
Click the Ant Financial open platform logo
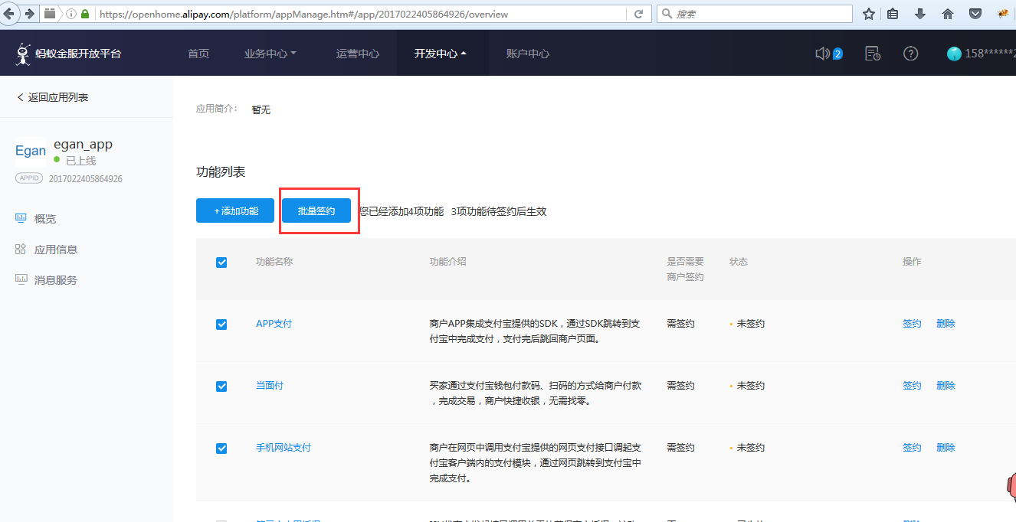(x=69, y=54)
